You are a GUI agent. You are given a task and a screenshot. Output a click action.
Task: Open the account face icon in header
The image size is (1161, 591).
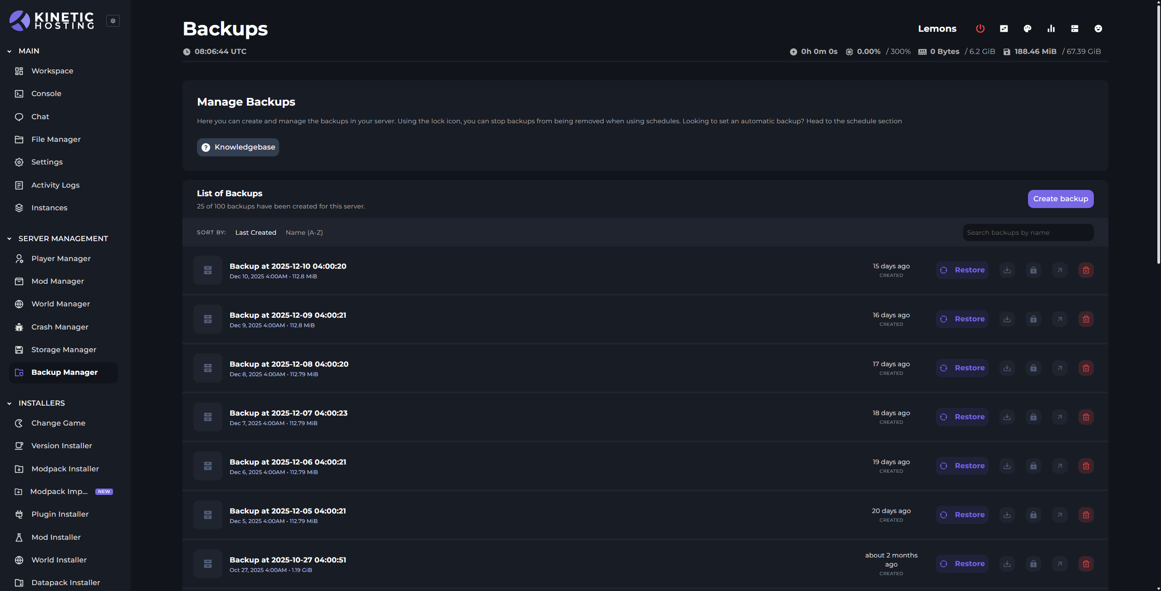click(1098, 29)
